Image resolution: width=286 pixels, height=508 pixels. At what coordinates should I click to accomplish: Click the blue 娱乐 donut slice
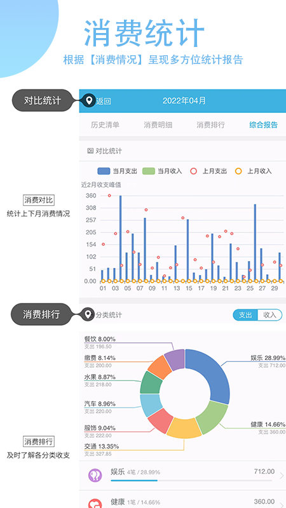(211, 374)
